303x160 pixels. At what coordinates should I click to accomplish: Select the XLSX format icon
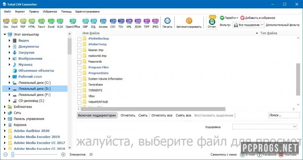pyautogui.click(x=60, y=23)
